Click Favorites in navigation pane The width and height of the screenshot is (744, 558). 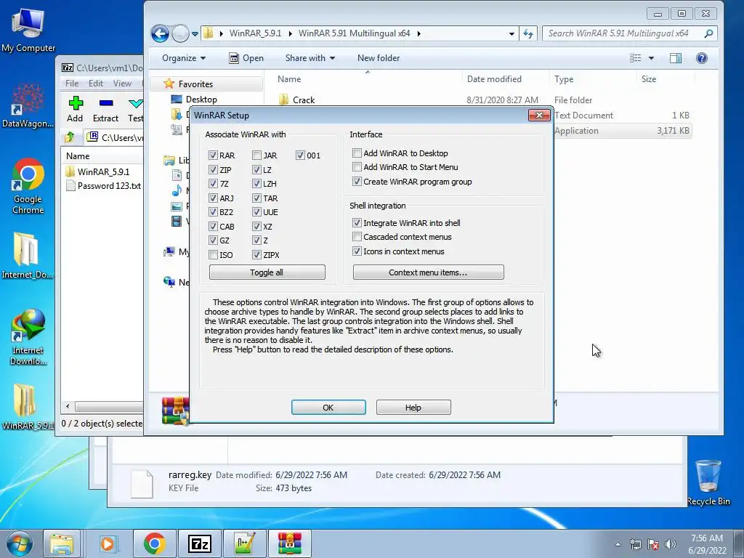click(x=195, y=84)
